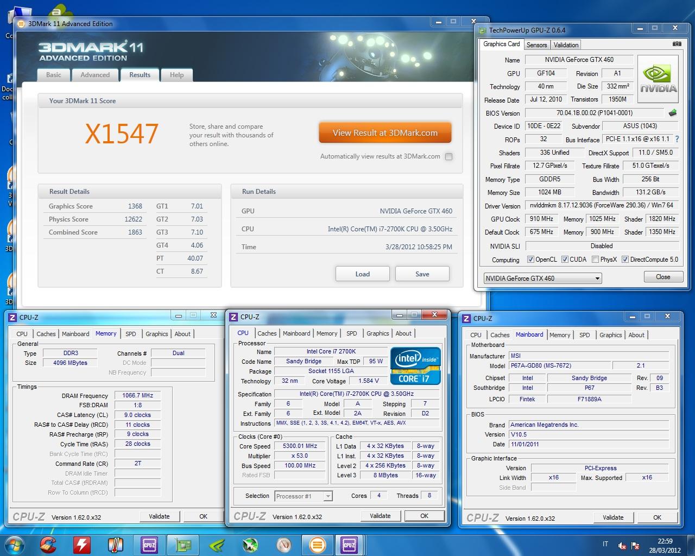The width and height of the screenshot is (695, 556).
Task: Open the GPU-Z Sensors tab
Action: (x=536, y=45)
